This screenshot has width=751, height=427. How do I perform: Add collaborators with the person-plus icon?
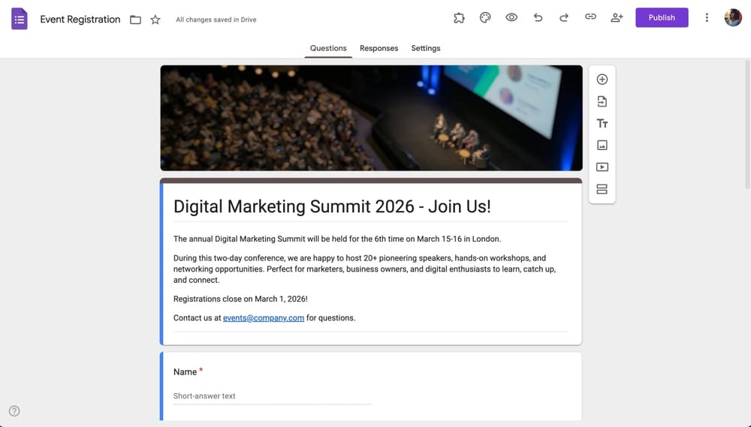point(617,18)
